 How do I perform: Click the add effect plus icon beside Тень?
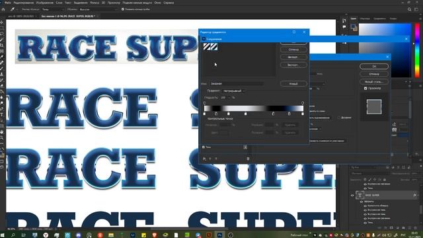coord(245,147)
